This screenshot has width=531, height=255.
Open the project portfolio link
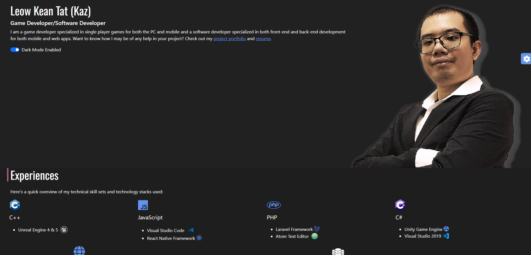click(229, 39)
